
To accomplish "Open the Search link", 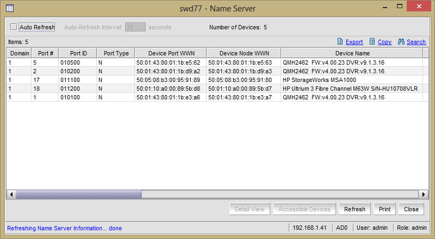I will (x=416, y=42).
